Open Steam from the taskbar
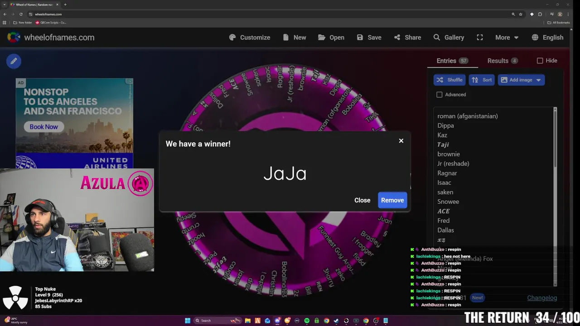580x326 pixels. pyautogui.click(x=336, y=321)
